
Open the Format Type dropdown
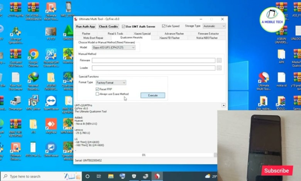pyautogui.click(x=111, y=82)
